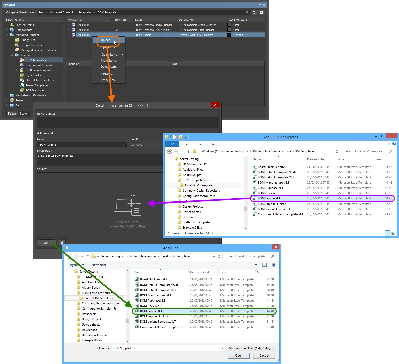Select Move Item... in the context menu
The image size is (399, 364).
109,61
